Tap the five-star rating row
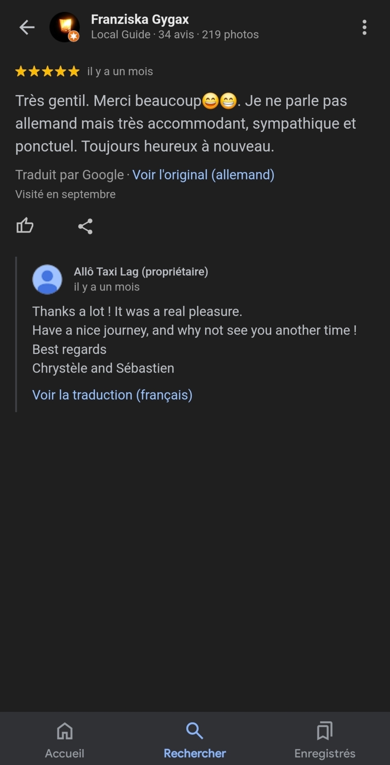 [47, 71]
